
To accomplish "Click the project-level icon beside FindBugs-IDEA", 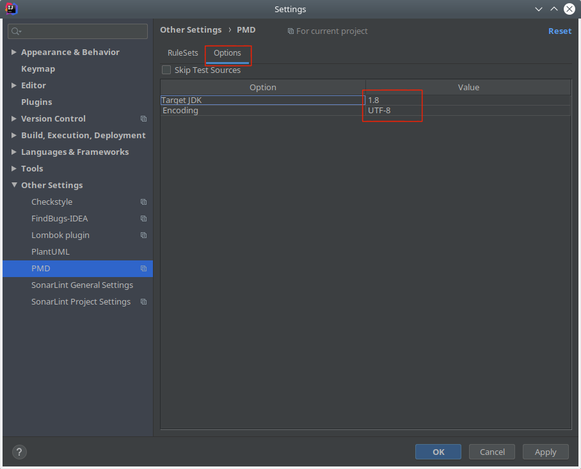I will coord(143,219).
